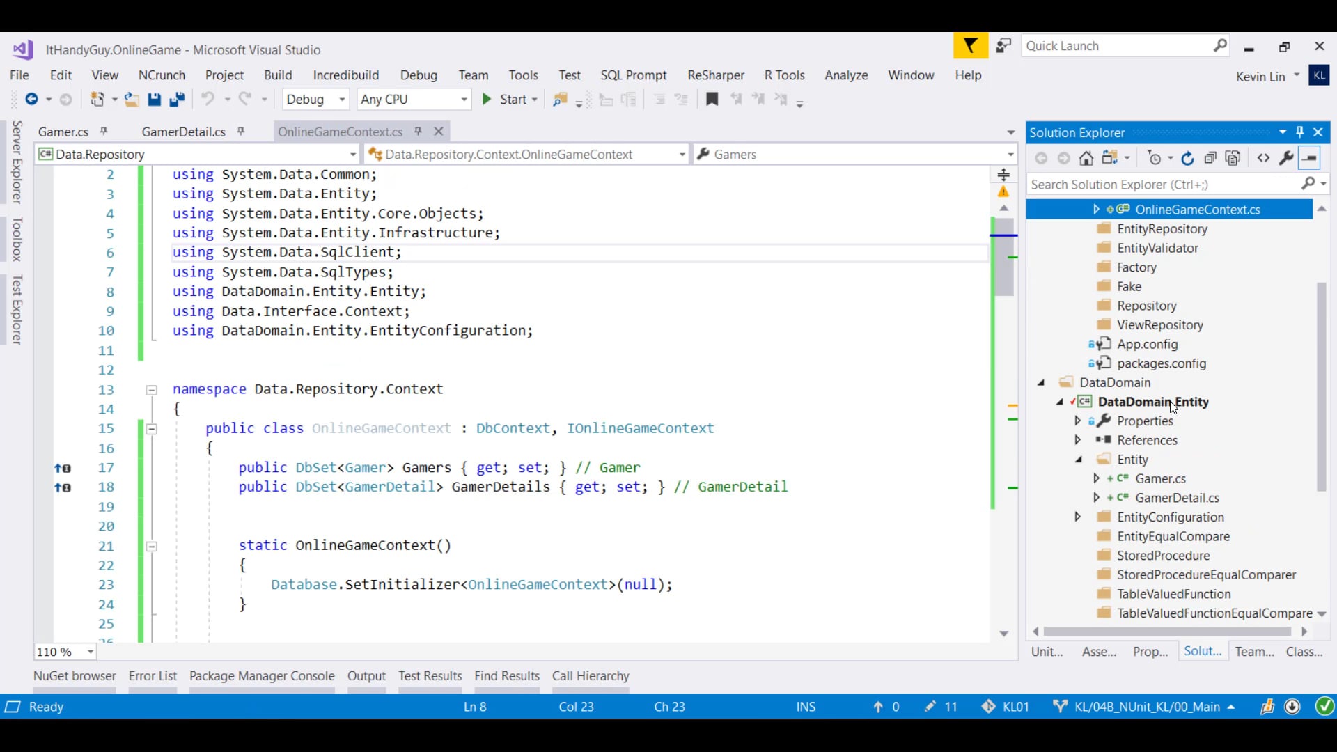Open Properties via the wrench icon
This screenshot has height=752, width=1337.
click(x=1286, y=158)
